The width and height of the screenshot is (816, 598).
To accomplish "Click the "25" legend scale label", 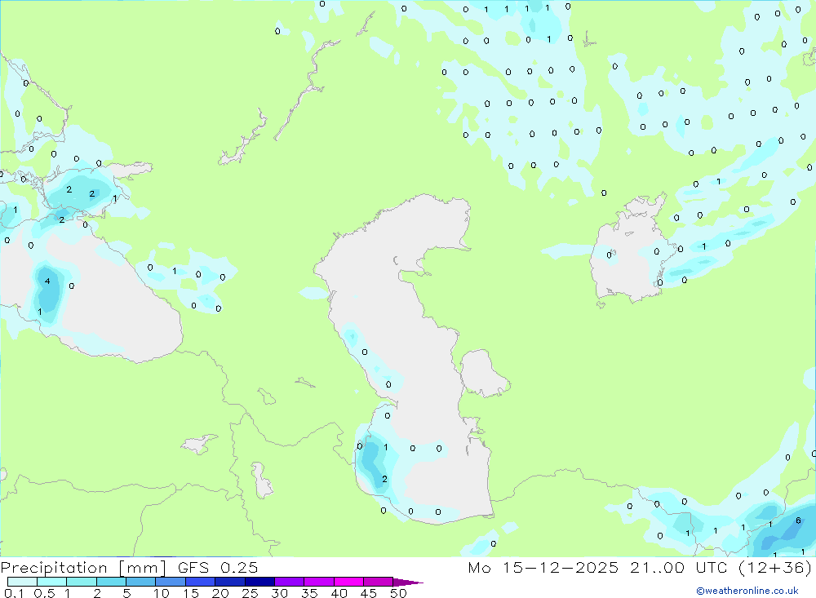I will tap(250, 593).
